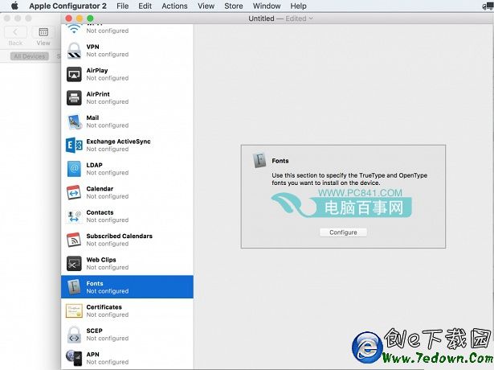Screen dimensions: 494x370
Task: Select the SCEP padlock icon
Action: coord(74,335)
